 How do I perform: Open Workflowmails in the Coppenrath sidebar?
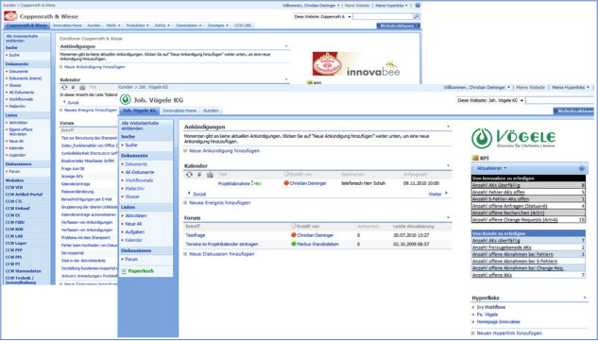point(21,99)
